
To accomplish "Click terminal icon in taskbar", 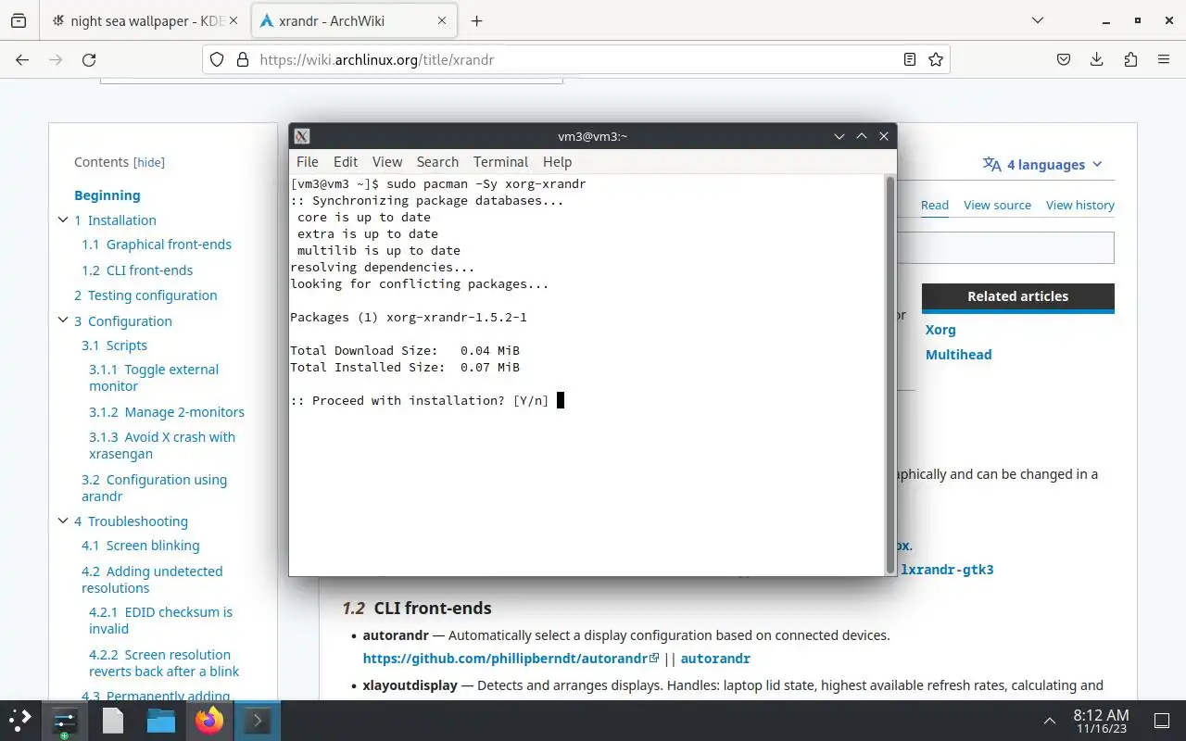I will tap(257, 721).
